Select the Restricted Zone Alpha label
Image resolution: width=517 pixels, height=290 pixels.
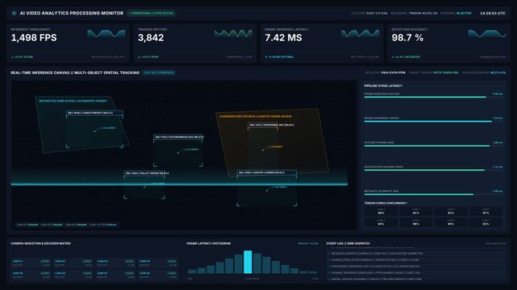[x=73, y=101]
